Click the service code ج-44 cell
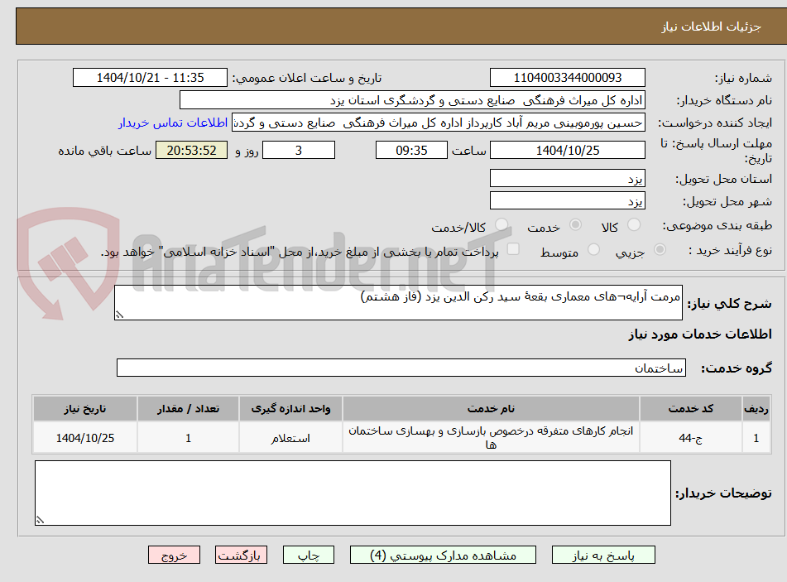This screenshot has height=582, width=787. tap(691, 438)
